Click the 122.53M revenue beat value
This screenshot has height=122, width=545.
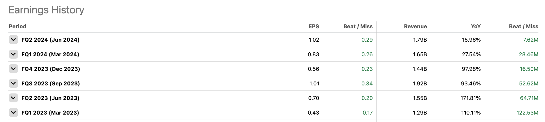[x=527, y=113]
